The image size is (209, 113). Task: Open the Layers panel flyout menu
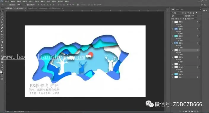point(200,9)
